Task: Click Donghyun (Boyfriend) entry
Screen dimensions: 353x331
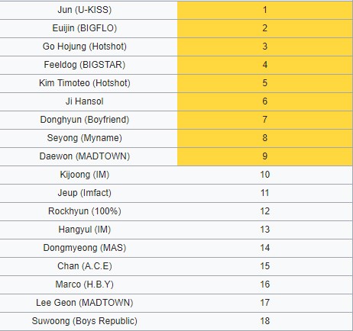Action: pos(85,120)
